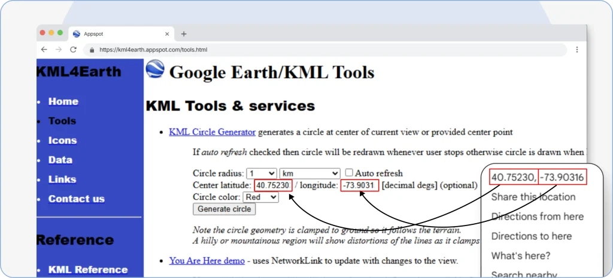Open the KML Circle Generator link
The width and height of the screenshot is (613, 278).
[213, 132]
